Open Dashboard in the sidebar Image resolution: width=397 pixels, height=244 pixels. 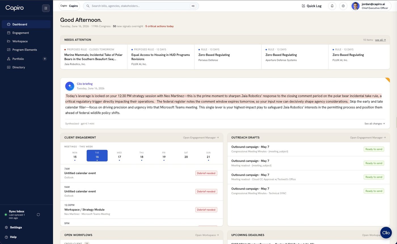[x=26, y=24]
